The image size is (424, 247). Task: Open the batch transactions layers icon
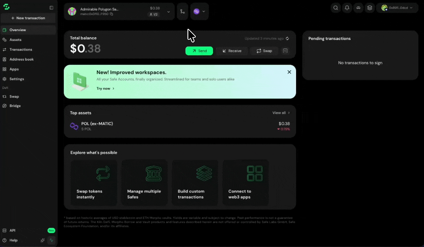pyautogui.click(x=370, y=8)
